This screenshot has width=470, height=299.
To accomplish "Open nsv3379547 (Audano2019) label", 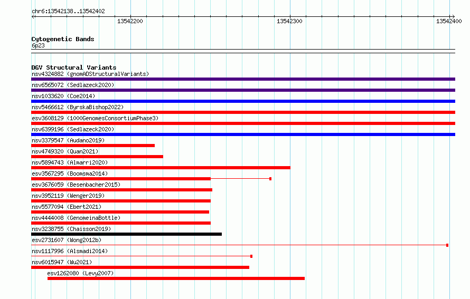I will pyautogui.click(x=68, y=140).
